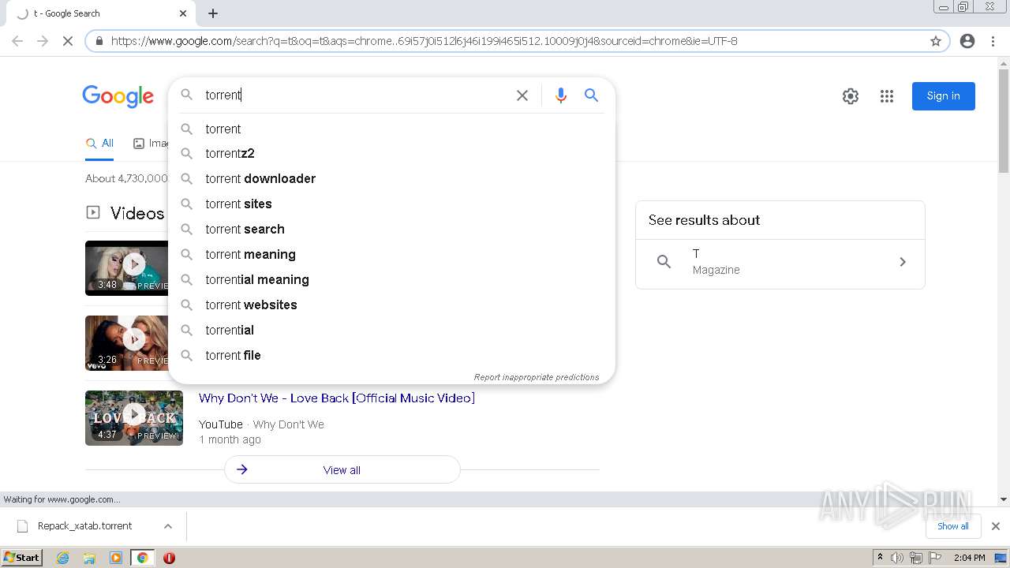Bookmark this page with the star icon
The image size is (1010, 568).
click(x=936, y=41)
